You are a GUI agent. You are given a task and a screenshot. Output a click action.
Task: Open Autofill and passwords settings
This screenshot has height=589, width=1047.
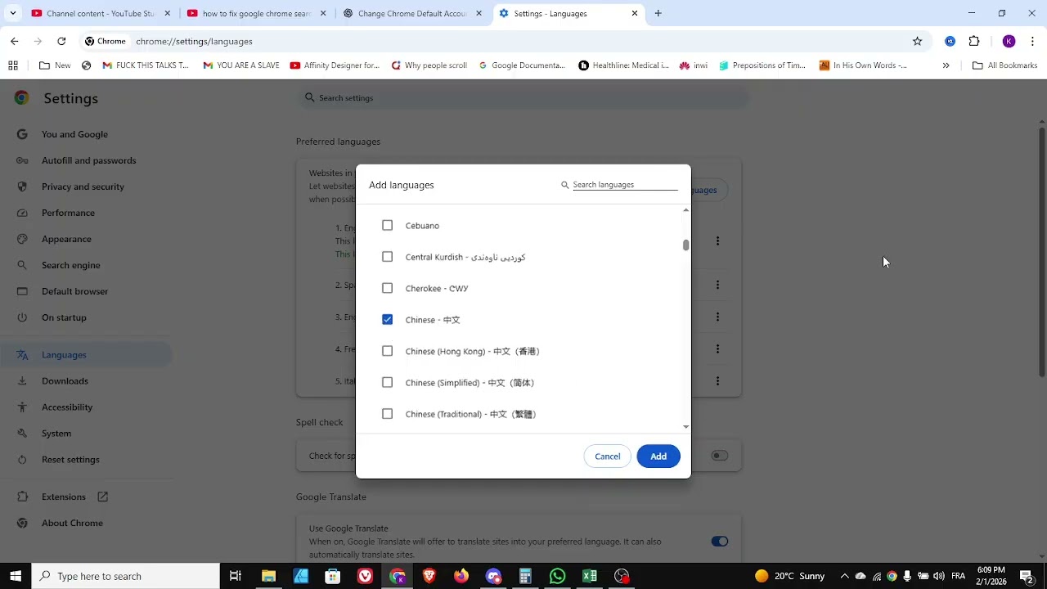(x=88, y=160)
